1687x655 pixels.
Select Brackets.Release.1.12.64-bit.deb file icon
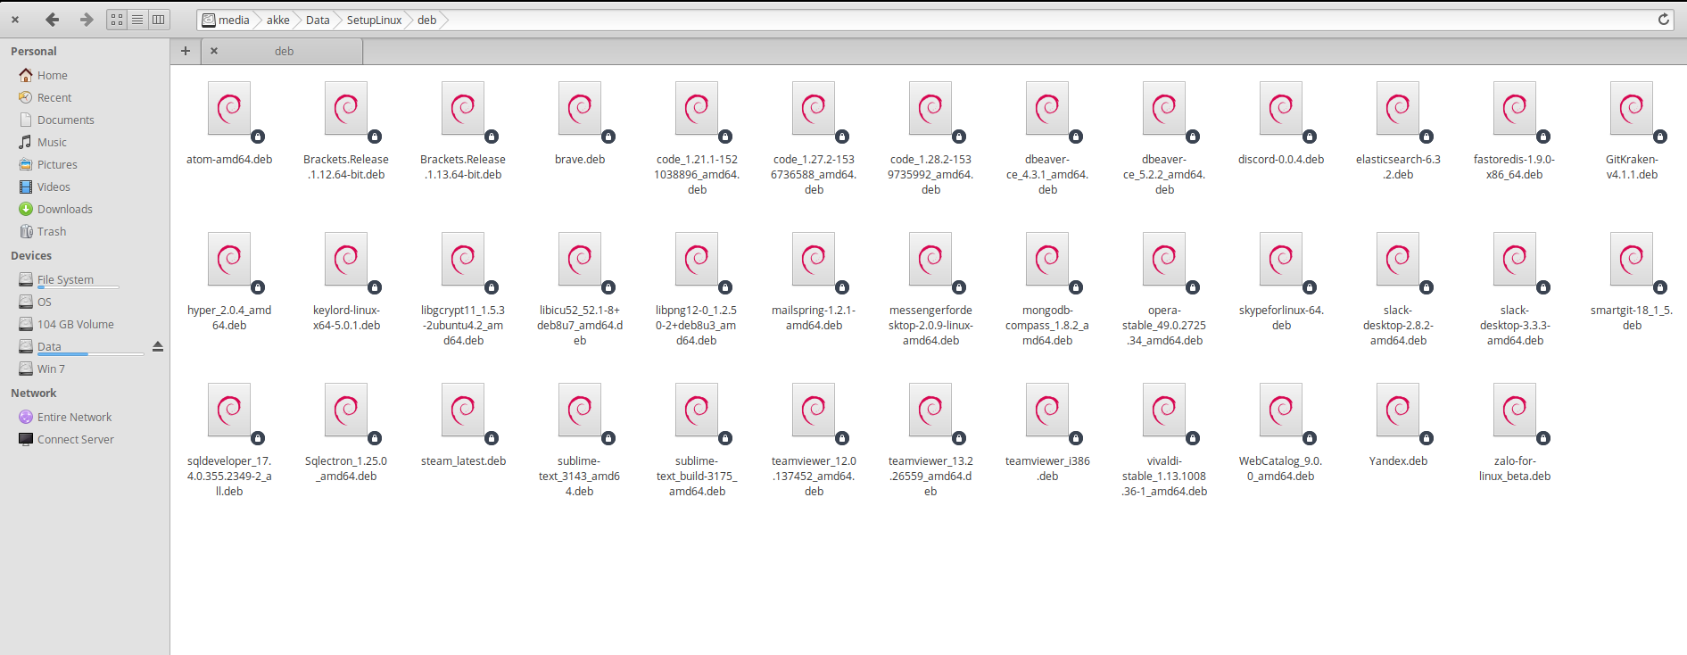tap(346, 110)
